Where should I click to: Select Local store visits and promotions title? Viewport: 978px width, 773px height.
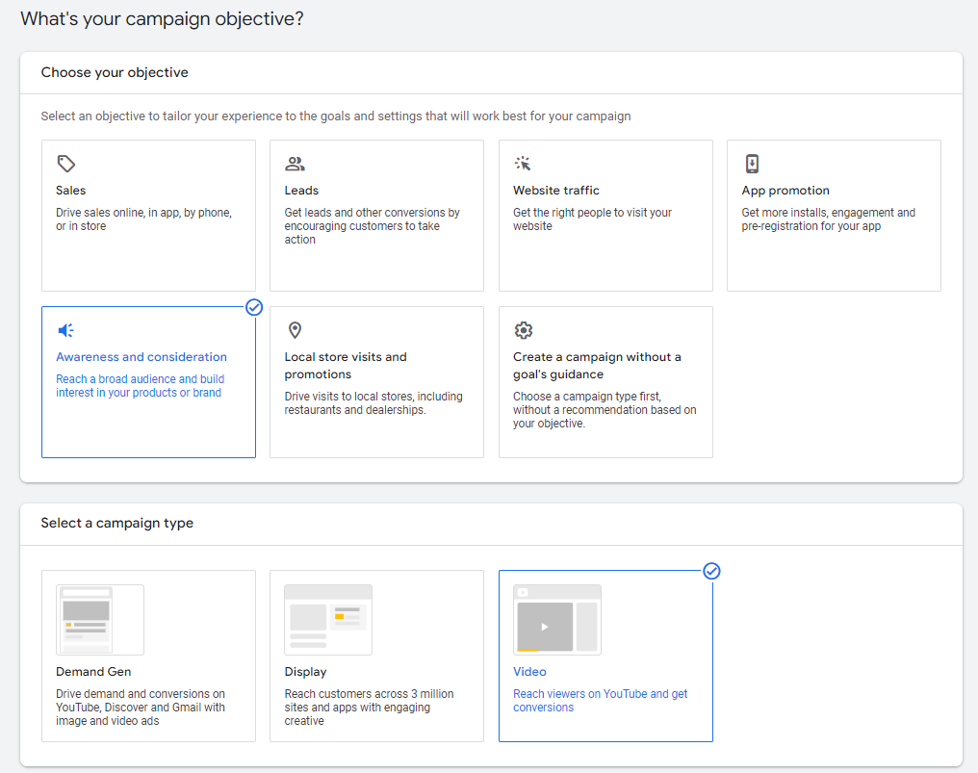346,366
